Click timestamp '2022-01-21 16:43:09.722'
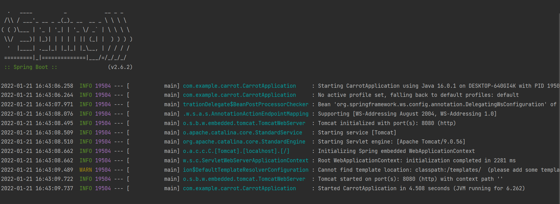 pyautogui.click(x=37, y=179)
